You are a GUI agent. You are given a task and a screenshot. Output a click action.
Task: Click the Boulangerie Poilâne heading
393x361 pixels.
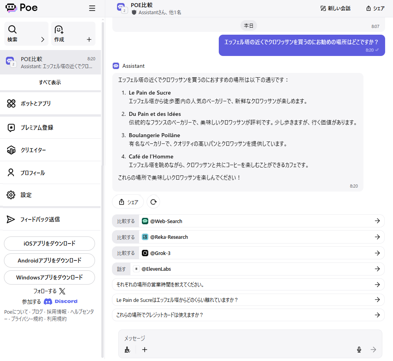[155, 135]
